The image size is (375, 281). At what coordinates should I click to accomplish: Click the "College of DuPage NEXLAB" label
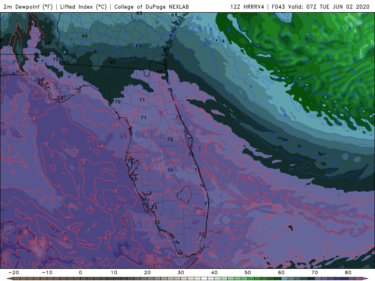[x=151, y=7]
